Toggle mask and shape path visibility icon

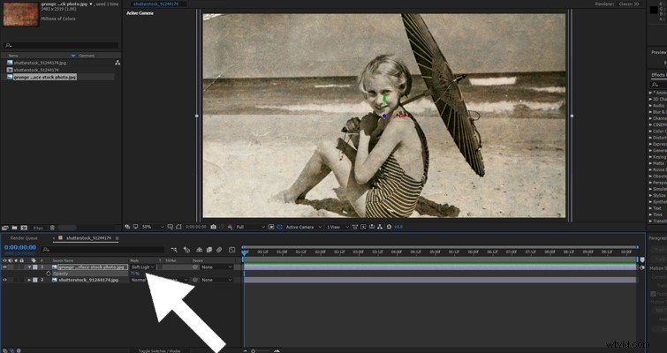click(178, 227)
